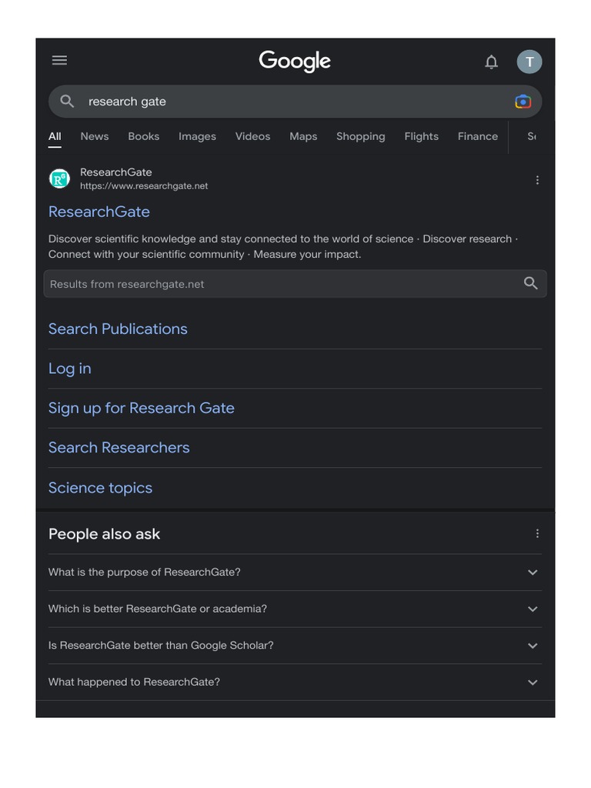Viewport: 591px width, 788px height.
Task: Switch to the Videos tab
Action: (x=252, y=136)
